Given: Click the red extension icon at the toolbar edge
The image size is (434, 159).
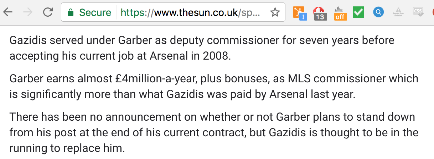Looking at the screenshot, I should pyautogui.click(x=433, y=12).
